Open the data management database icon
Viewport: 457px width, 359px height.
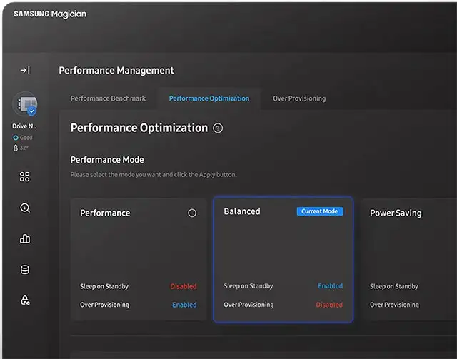point(25,270)
